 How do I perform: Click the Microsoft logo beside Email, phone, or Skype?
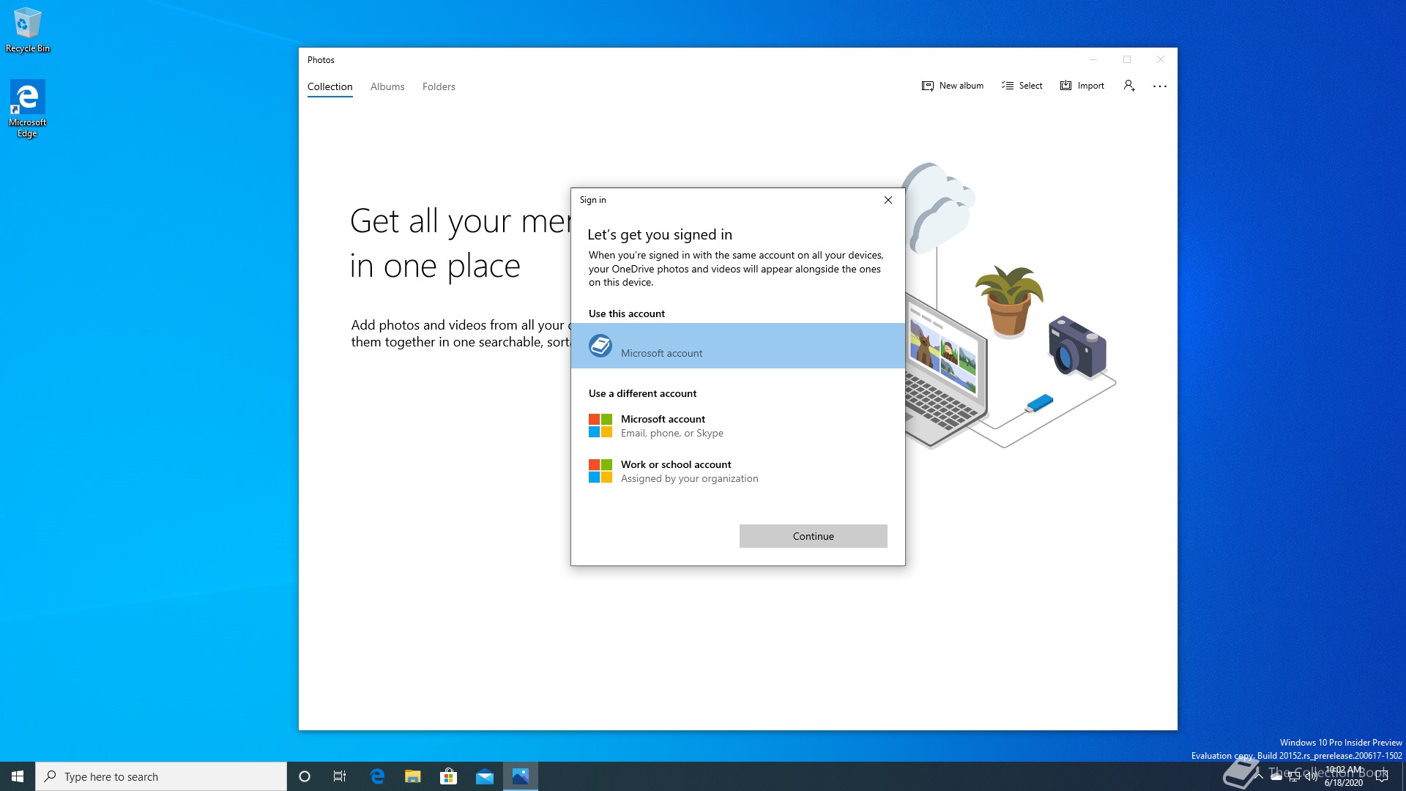[600, 426]
